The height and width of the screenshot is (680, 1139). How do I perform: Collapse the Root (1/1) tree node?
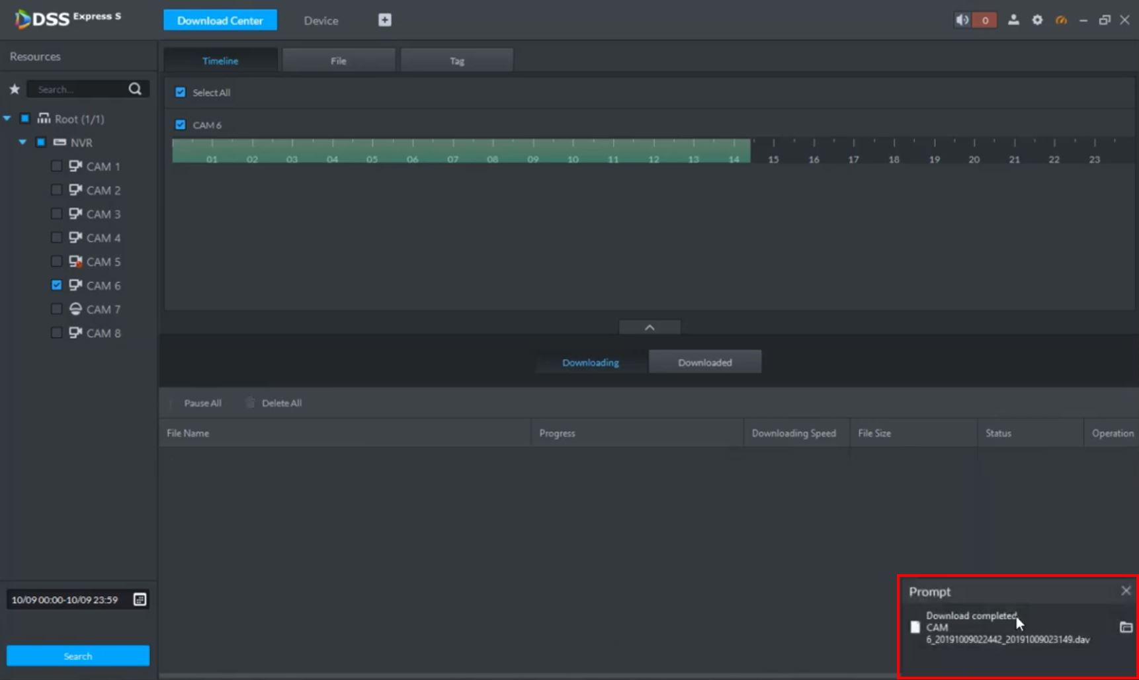(x=7, y=119)
